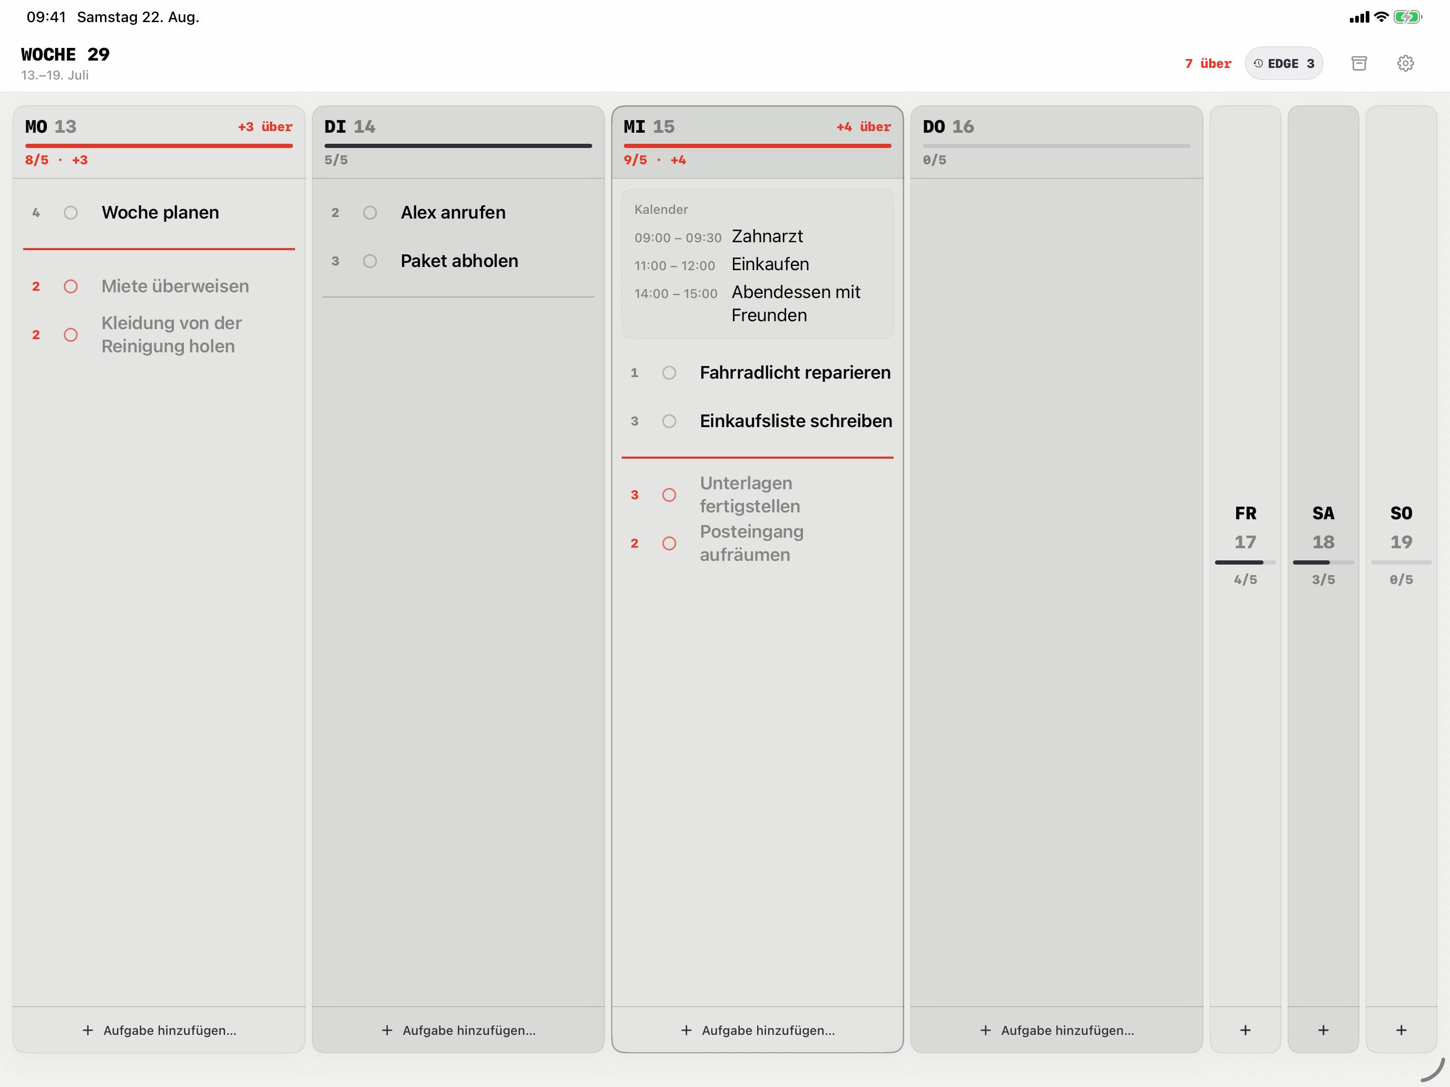Tap page-curl corner icon bottom right

pyautogui.click(x=1434, y=1070)
